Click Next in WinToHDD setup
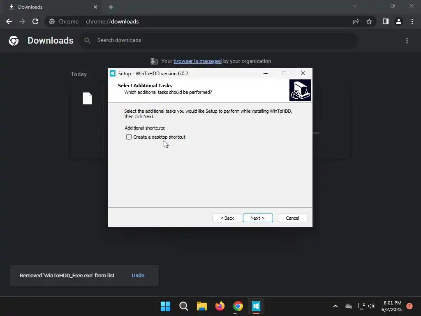Viewport: 421px width, 316px height. (x=258, y=218)
